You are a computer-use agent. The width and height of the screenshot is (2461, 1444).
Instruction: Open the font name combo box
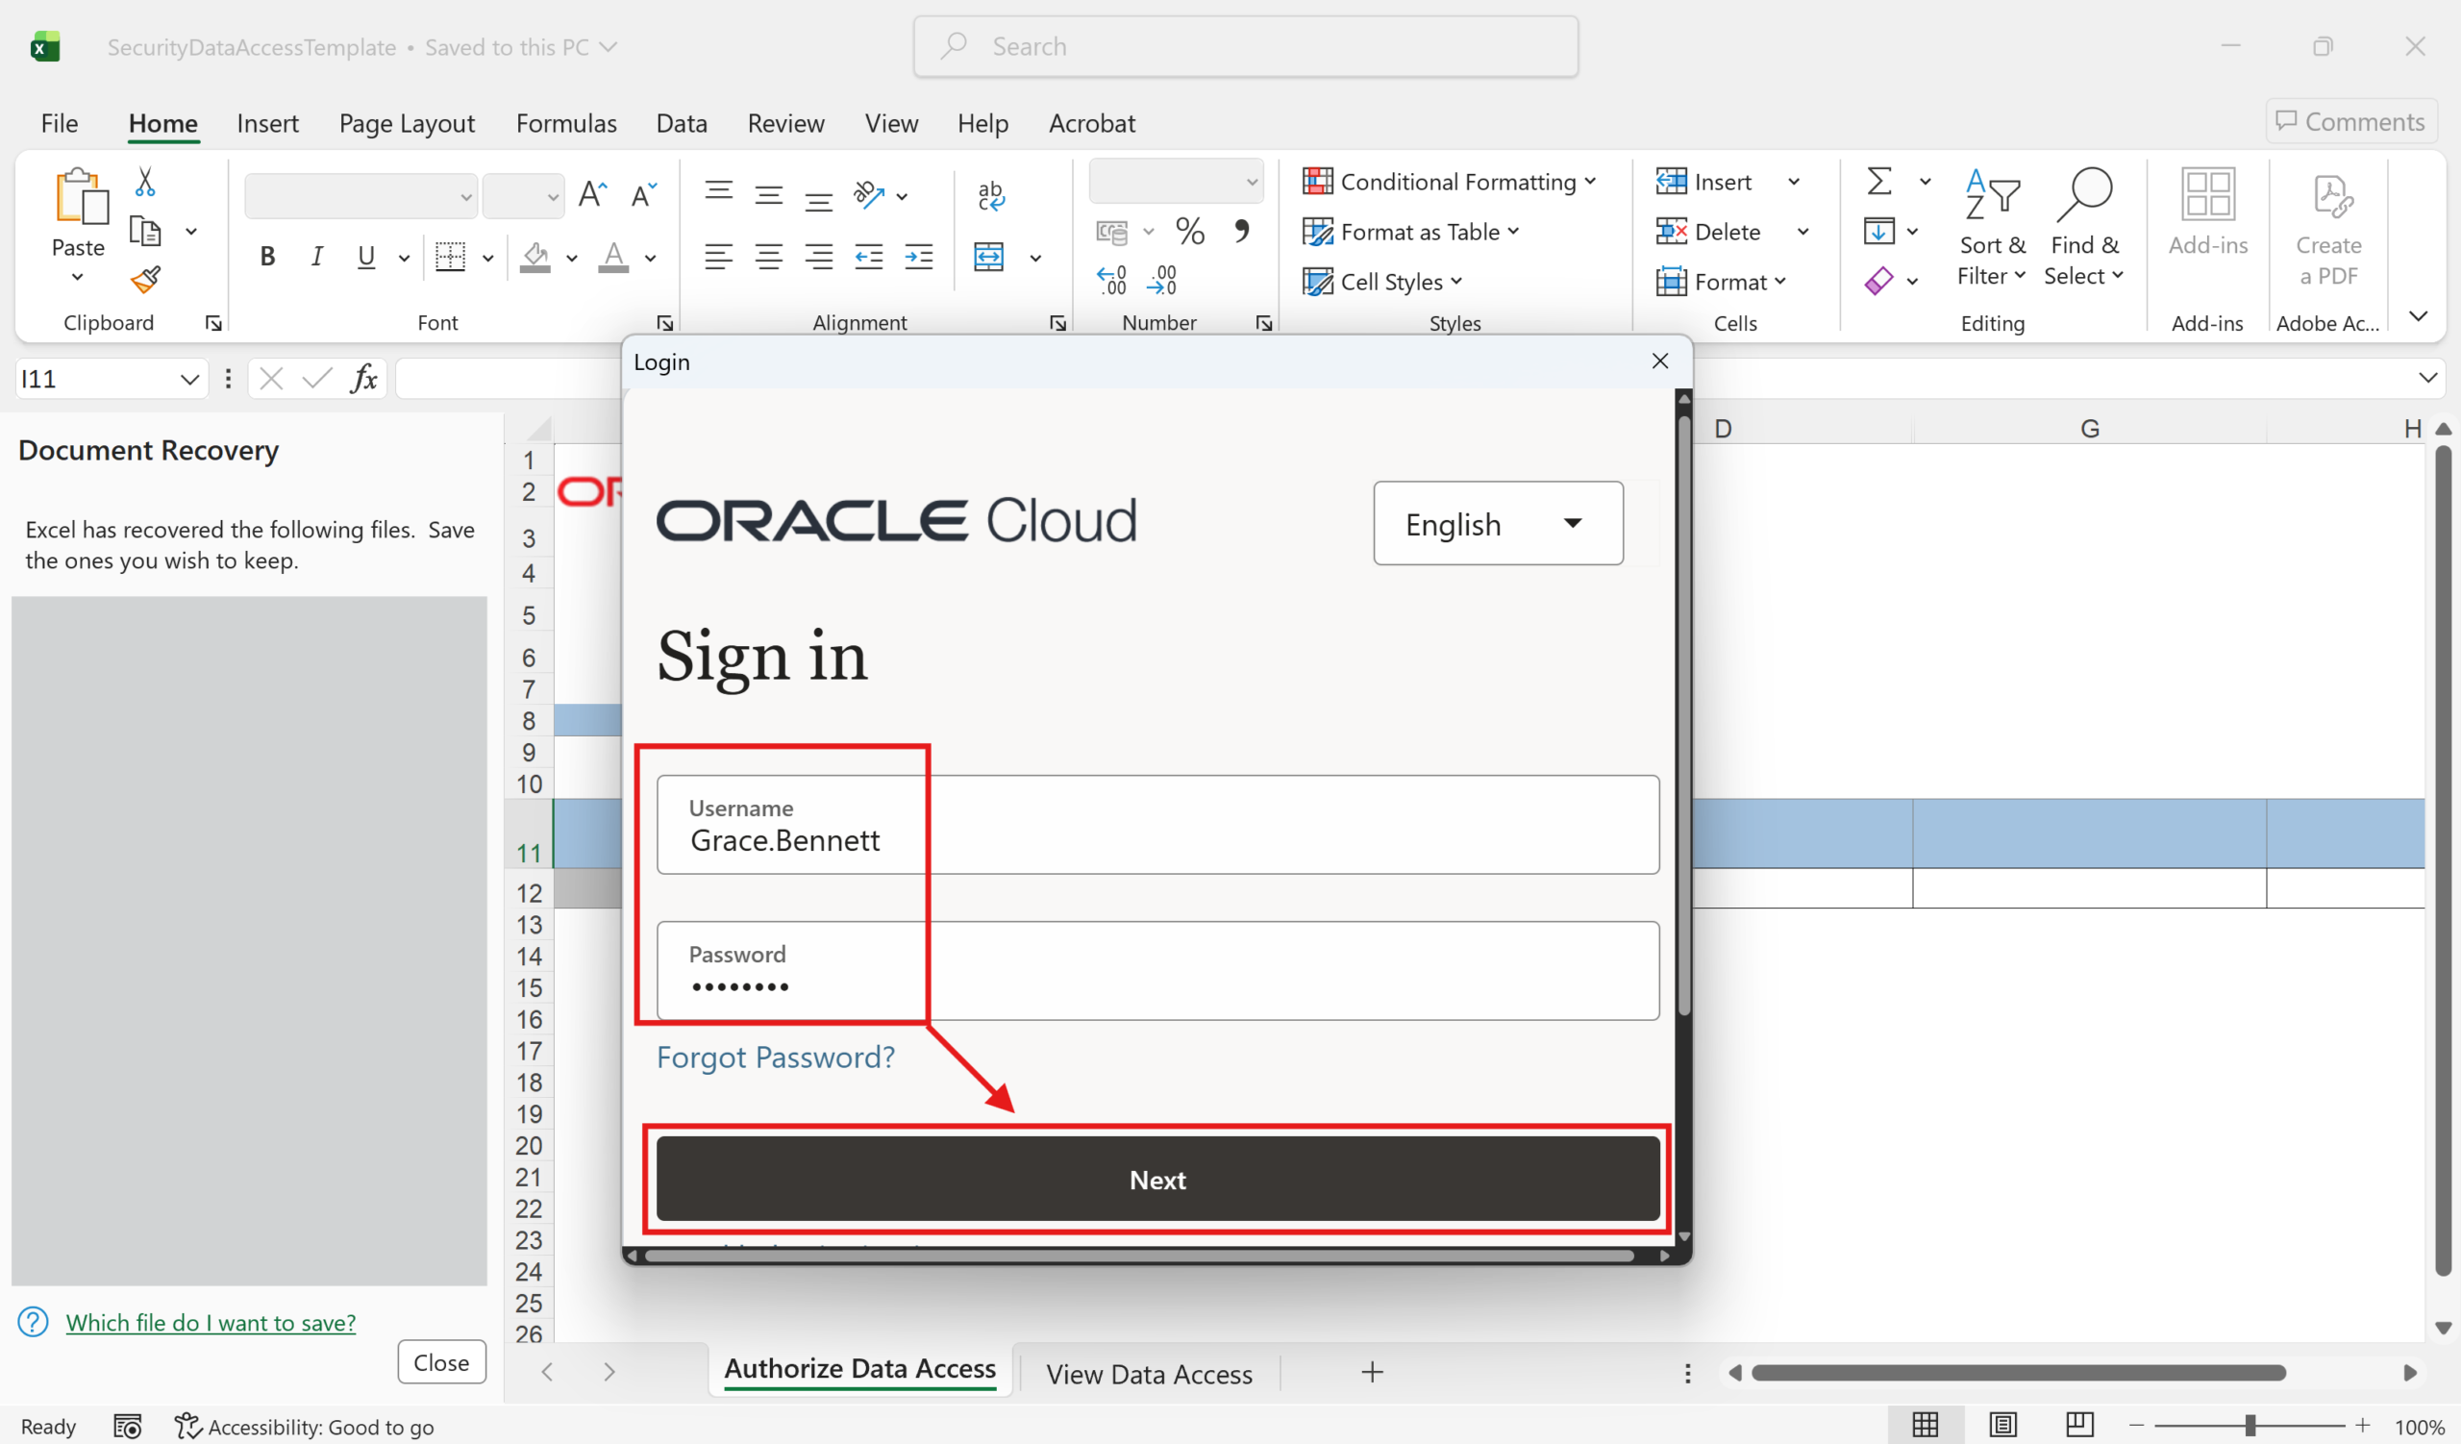tap(360, 196)
